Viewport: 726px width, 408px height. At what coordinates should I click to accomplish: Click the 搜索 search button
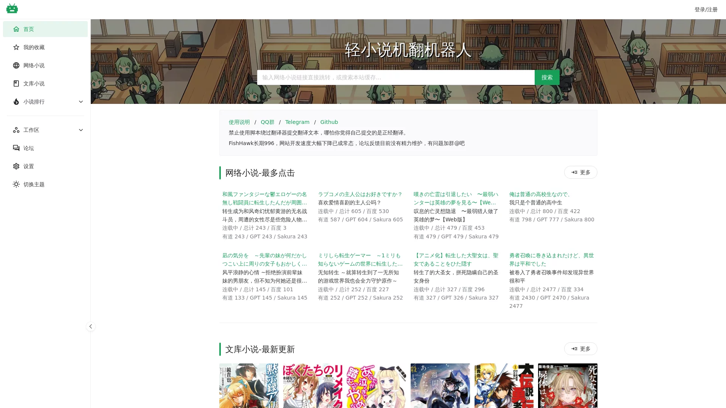point(547,77)
